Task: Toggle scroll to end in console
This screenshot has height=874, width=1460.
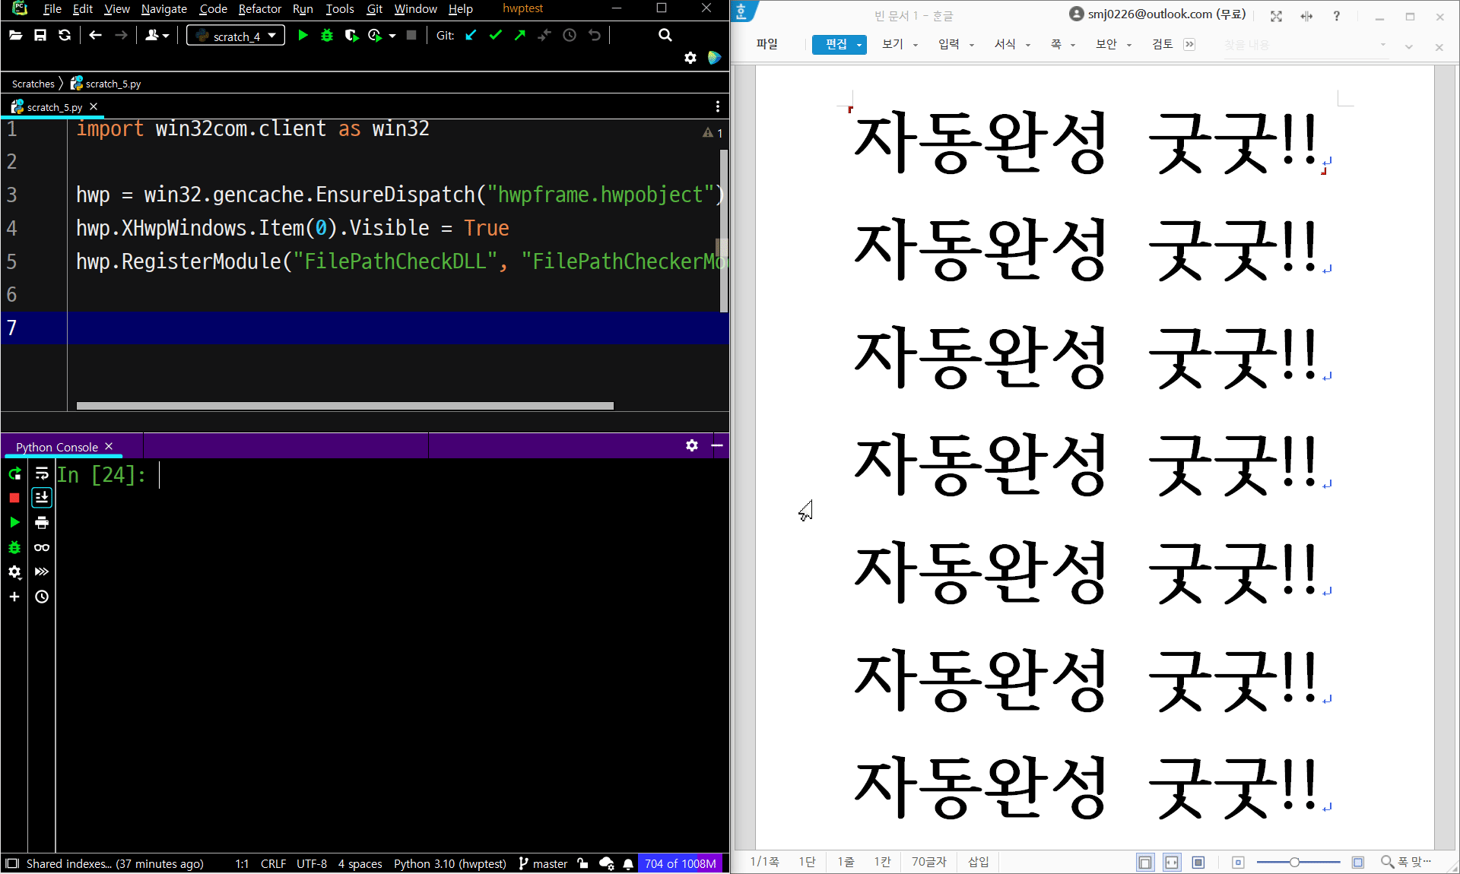Action: point(42,498)
